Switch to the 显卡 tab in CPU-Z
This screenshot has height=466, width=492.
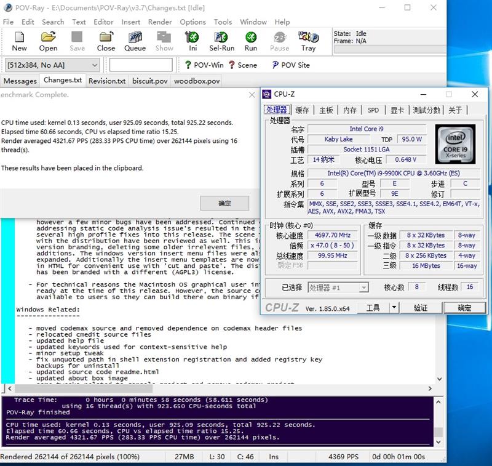(x=397, y=110)
